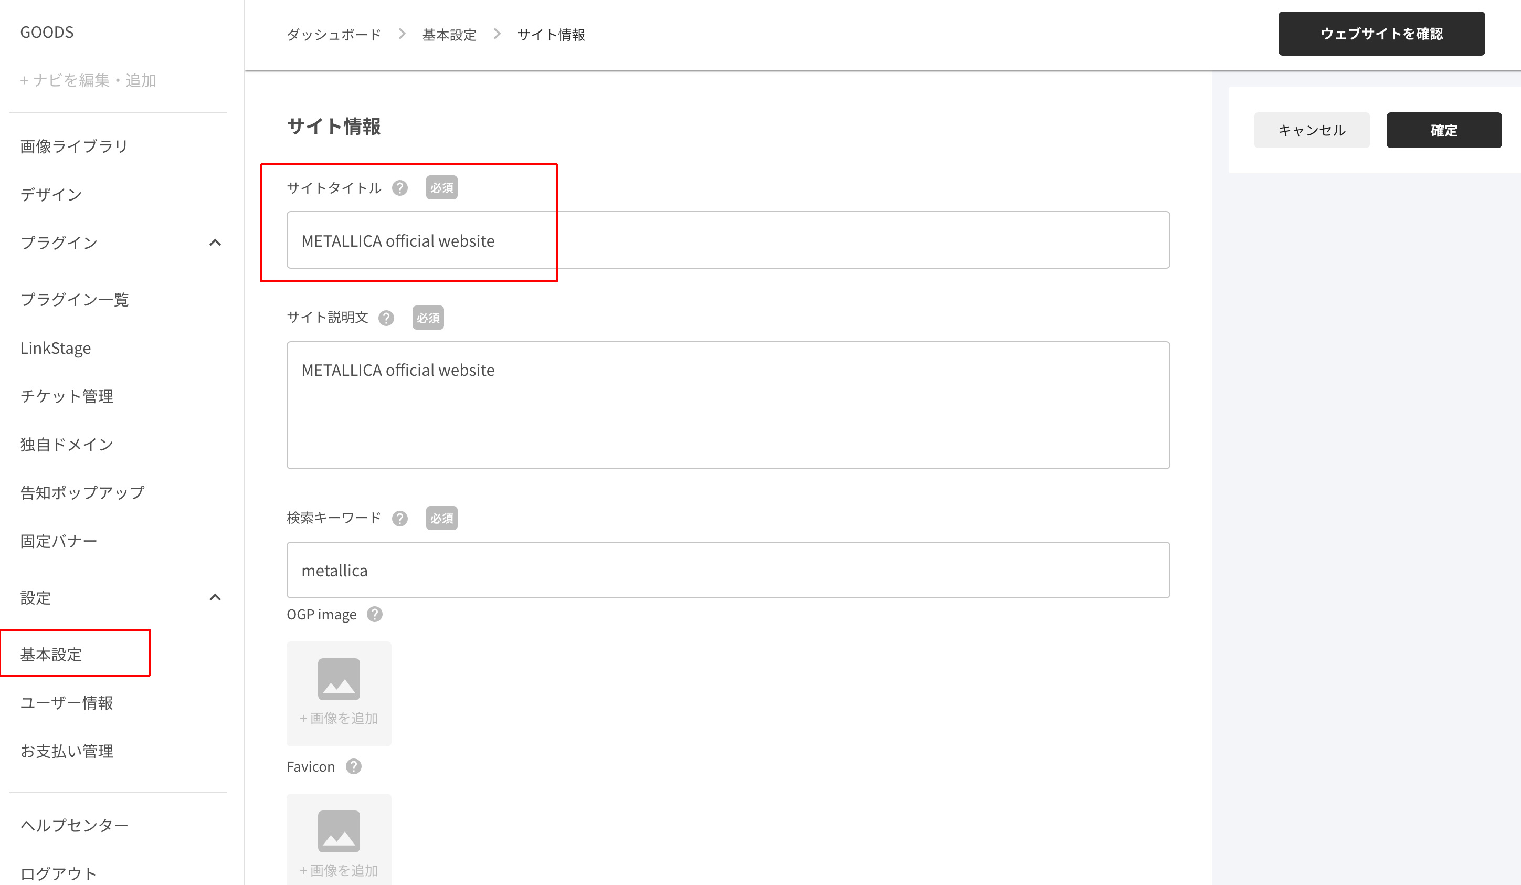
Task: Open 画像ライブラリ in the sidebar
Action: click(x=74, y=146)
